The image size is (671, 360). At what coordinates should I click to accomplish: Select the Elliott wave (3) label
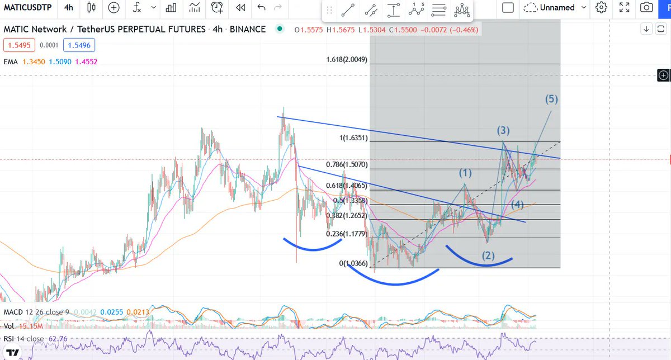click(503, 131)
